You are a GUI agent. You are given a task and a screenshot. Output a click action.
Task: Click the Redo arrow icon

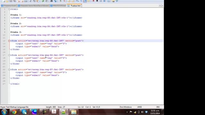pos(46,1)
